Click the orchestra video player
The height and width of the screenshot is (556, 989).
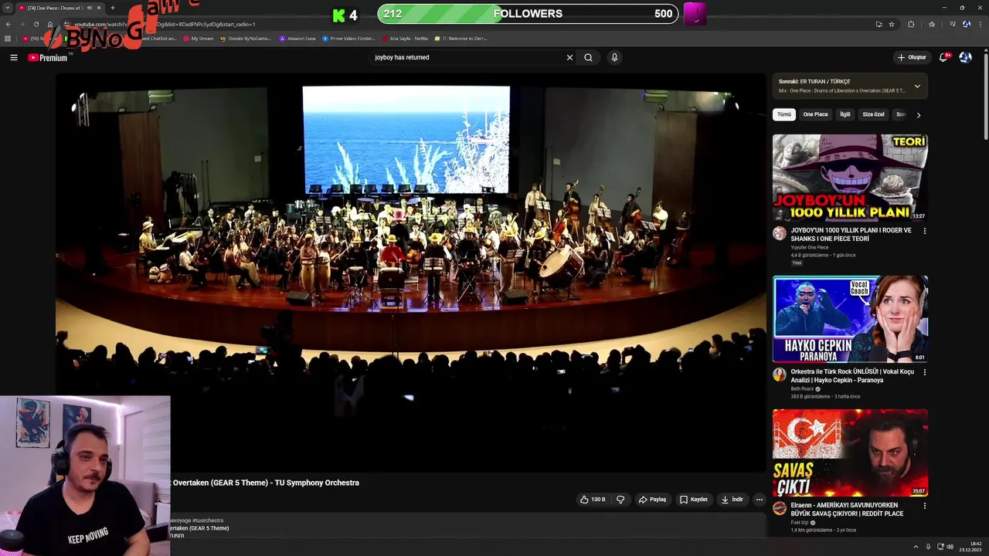tap(410, 273)
